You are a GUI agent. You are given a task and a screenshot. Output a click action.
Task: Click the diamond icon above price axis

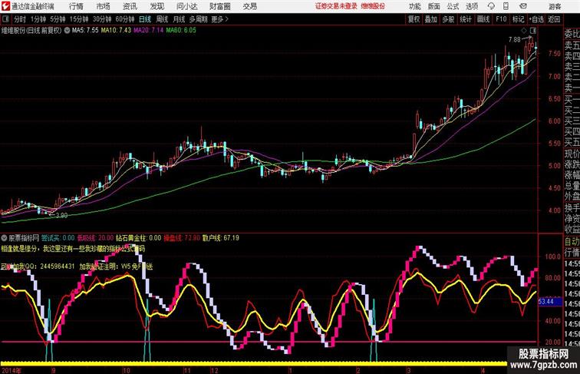(524, 31)
